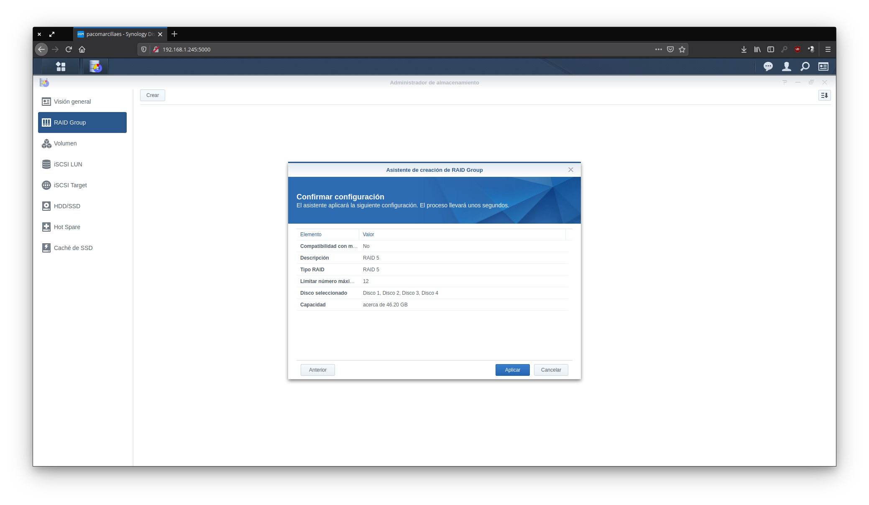Click the Storage Manager taskbar icon
The image size is (869, 505).
[95, 66]
